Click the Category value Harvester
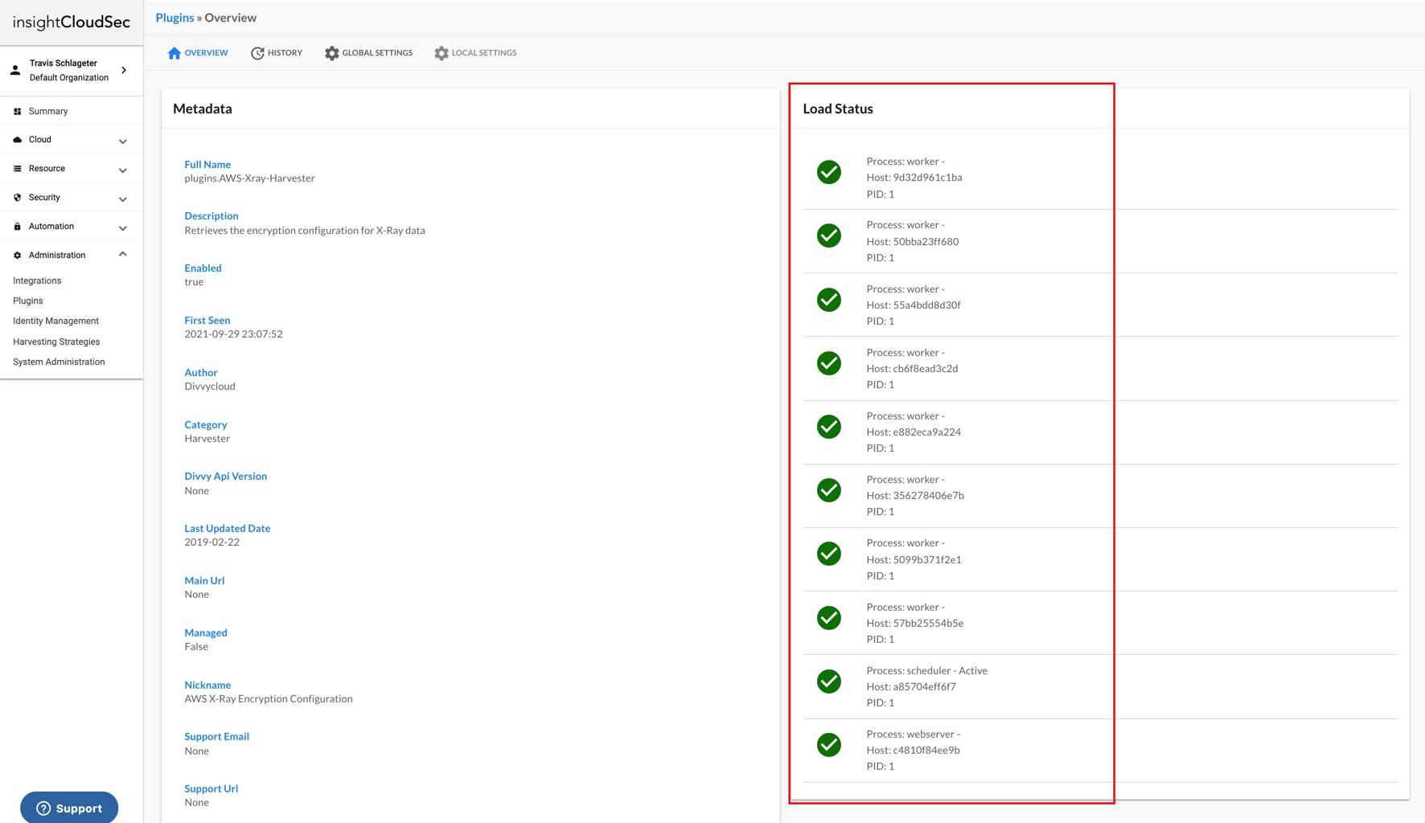This screenshot has width=1425, height=823. (x=207, y=439)
